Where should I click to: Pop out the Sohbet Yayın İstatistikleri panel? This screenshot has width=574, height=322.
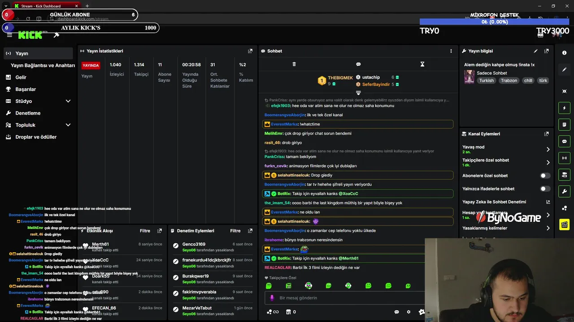(x=250, y=51)
